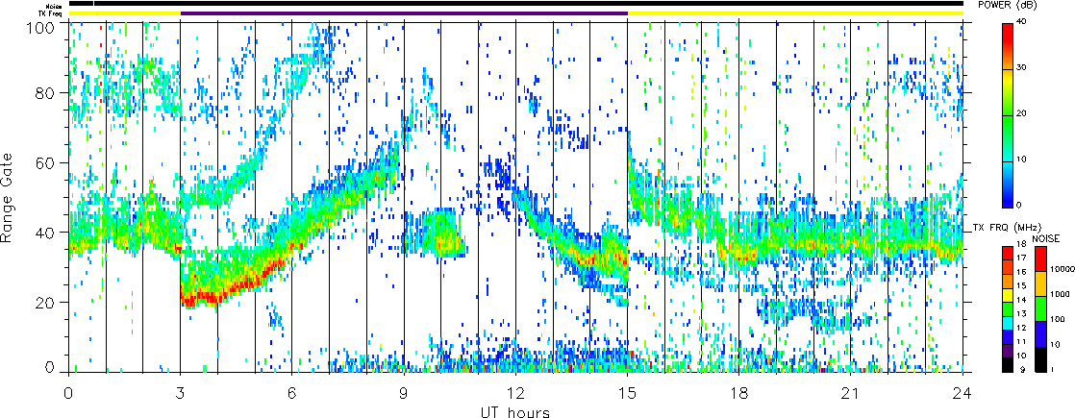The width and height of the screenshot is (1075, 418).
Task: Click the small 'Noise' label at top-left
Action: (56, 6)
